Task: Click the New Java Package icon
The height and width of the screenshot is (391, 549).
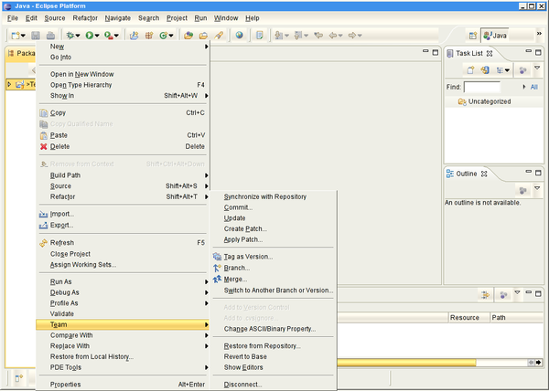Action: pyautogui.click(x=149, y=36)
